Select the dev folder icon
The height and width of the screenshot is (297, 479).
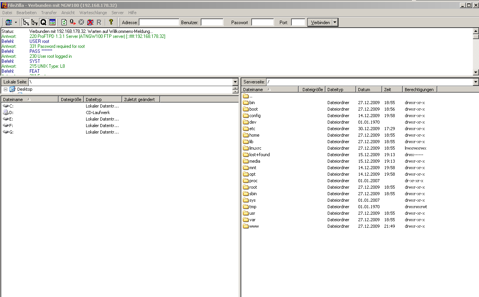click(246, 122)
